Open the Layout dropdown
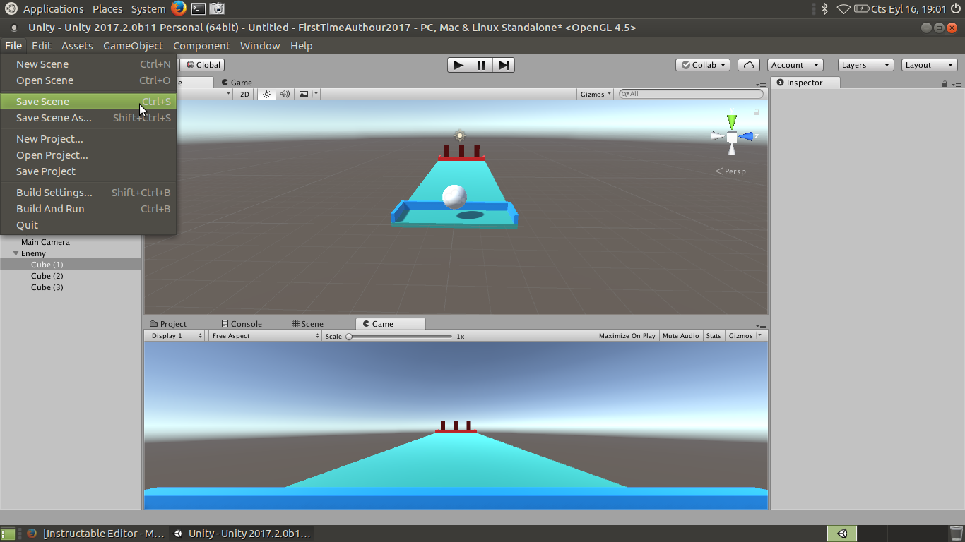This screenshot has height=542, width=965. pos(930,65)
